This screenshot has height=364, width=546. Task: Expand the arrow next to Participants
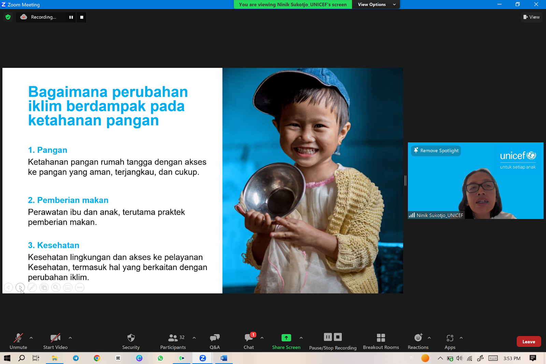pyautogui.click(x=194, y=338)
